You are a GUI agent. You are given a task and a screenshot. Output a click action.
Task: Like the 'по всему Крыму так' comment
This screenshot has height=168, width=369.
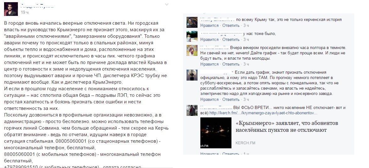point(209,25)
